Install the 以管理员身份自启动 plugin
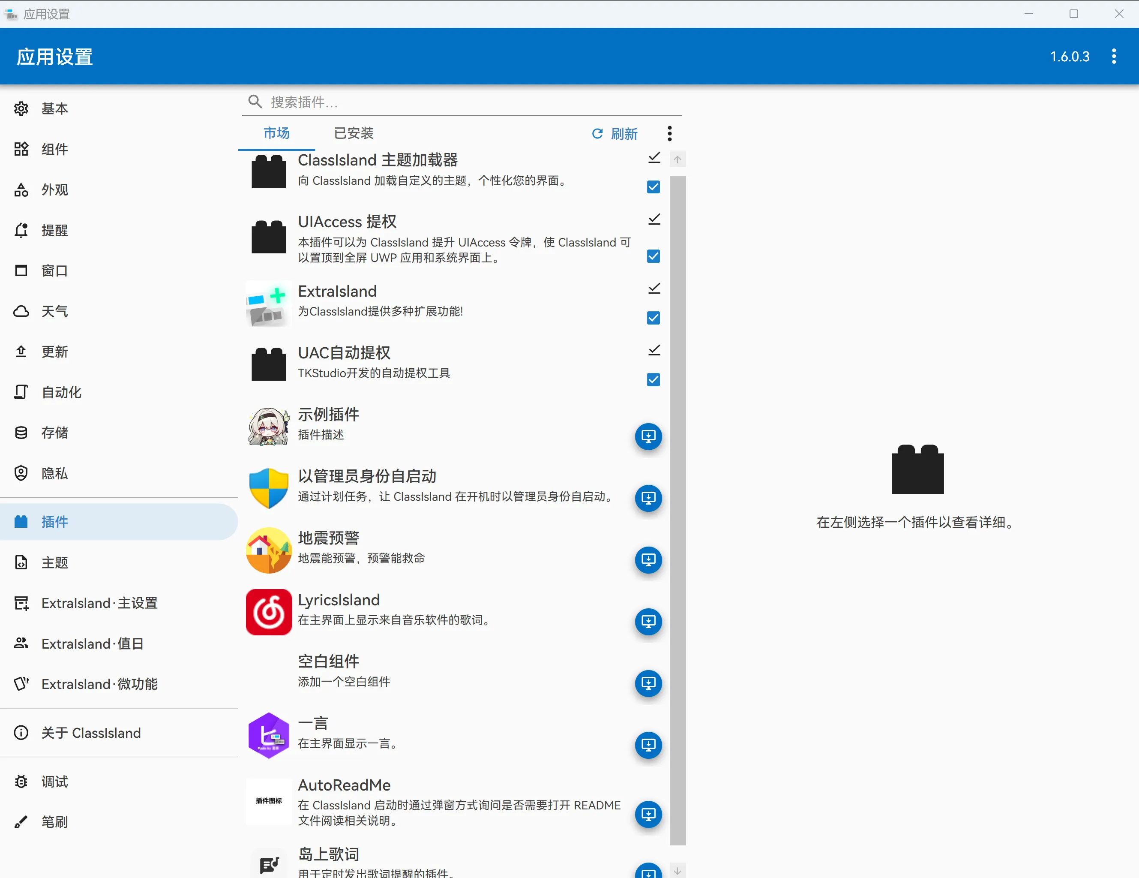The image size is (1139, 878). click(648, 498)
